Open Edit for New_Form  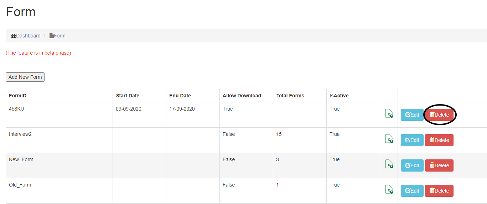(412, 165)
